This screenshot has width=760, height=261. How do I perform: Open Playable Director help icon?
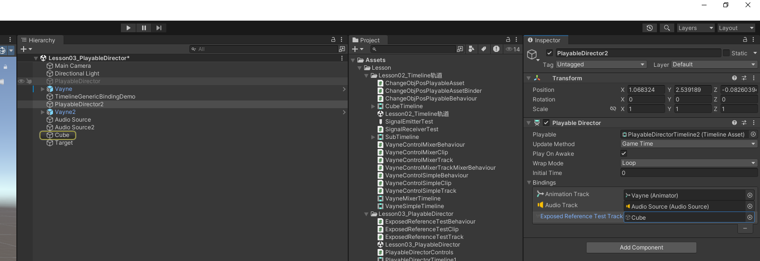pyautogui.click(x=734, y=123)
